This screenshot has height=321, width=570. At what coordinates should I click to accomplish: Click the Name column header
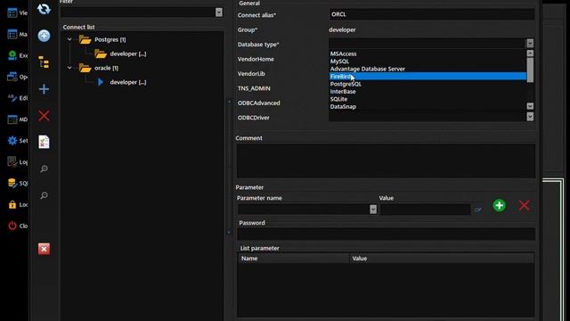tap(293, 259)
